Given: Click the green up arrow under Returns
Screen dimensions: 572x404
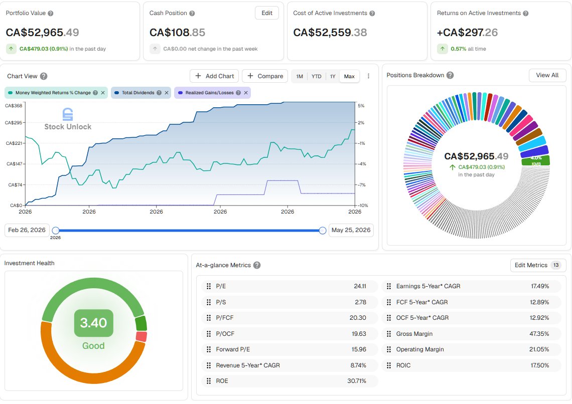Looking at the screenshot, I should click(443, 49).
